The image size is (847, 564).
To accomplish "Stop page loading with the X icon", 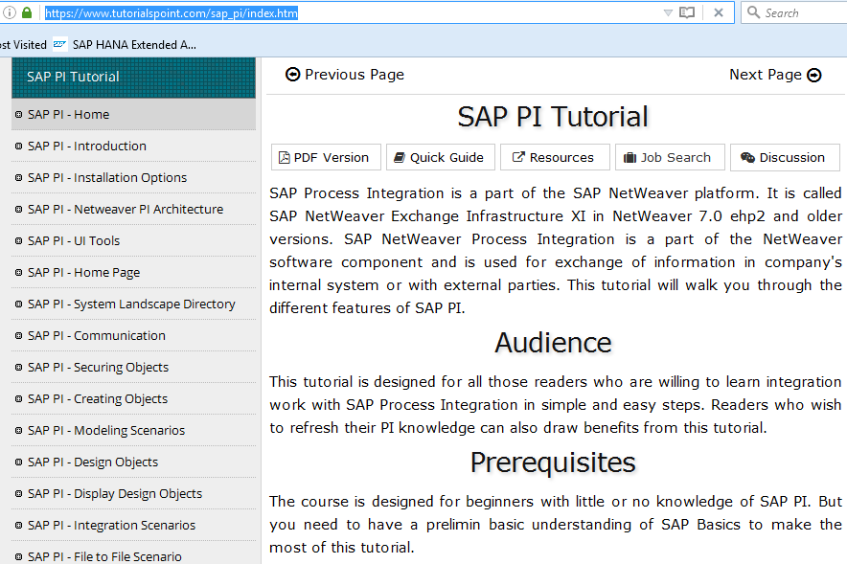I will [x=719, y=12].
